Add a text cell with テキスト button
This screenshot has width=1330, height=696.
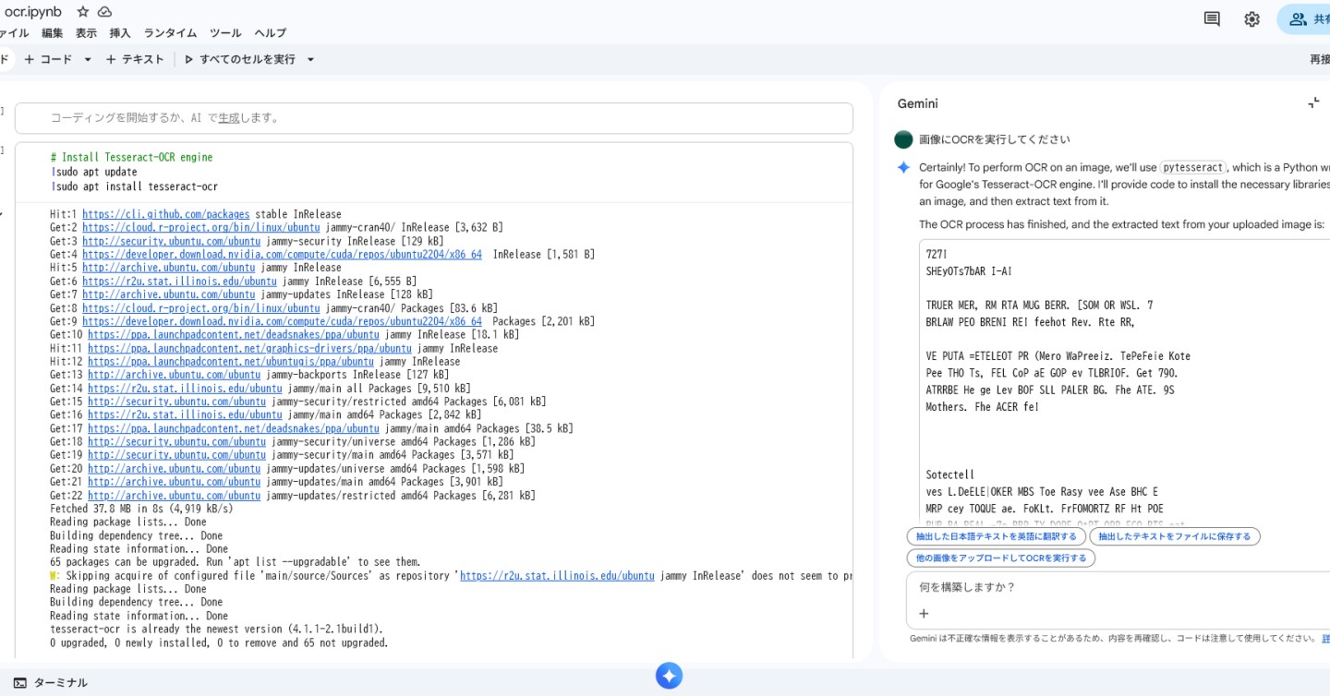(135, 59)
